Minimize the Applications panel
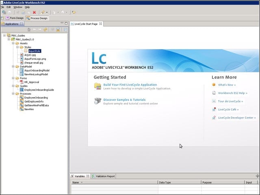Screen dimensions: 260x195 (62, 23)
